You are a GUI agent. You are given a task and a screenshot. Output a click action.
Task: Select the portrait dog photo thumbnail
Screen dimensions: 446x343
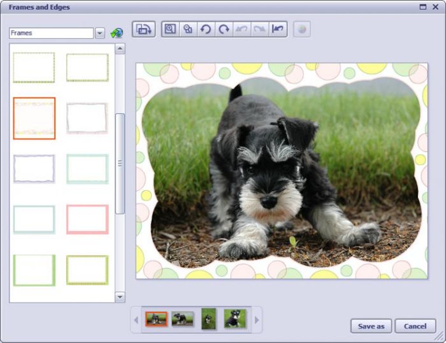pos(209,319)
